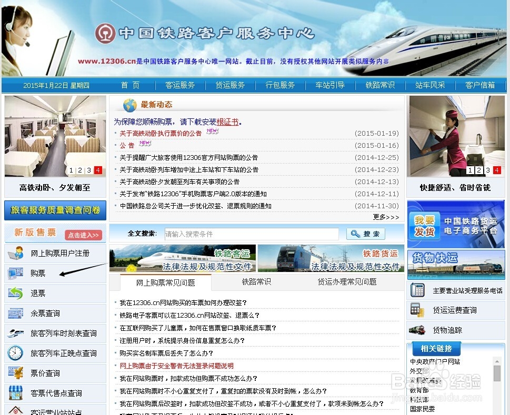The image size is (510, 415).
Task: Click 货运运费查询 link
Action: coord(455,310)
